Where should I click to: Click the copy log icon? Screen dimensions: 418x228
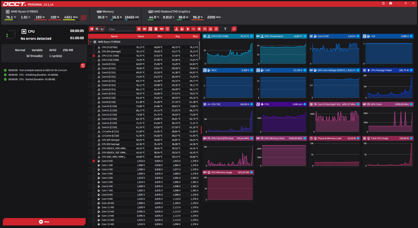83,65
